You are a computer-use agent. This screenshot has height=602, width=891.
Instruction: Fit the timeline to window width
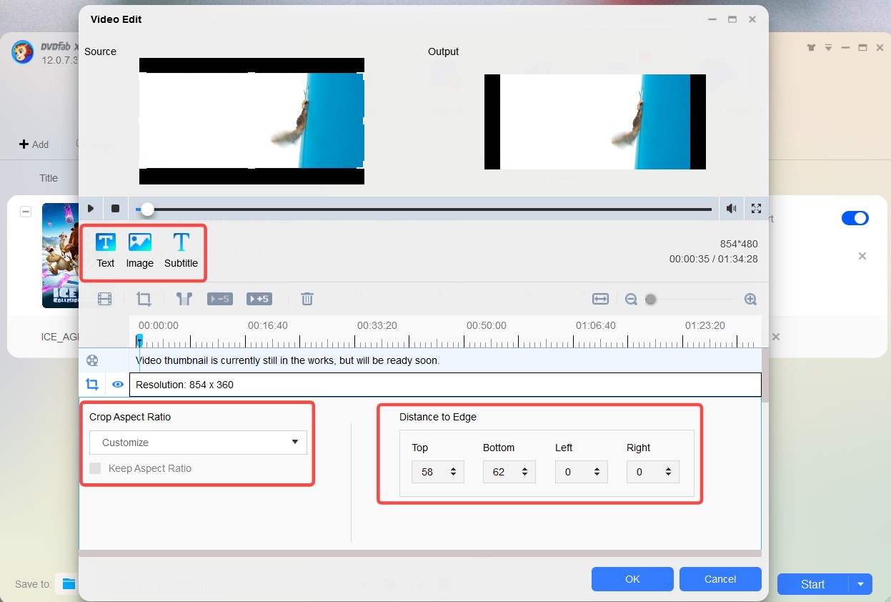600,299
